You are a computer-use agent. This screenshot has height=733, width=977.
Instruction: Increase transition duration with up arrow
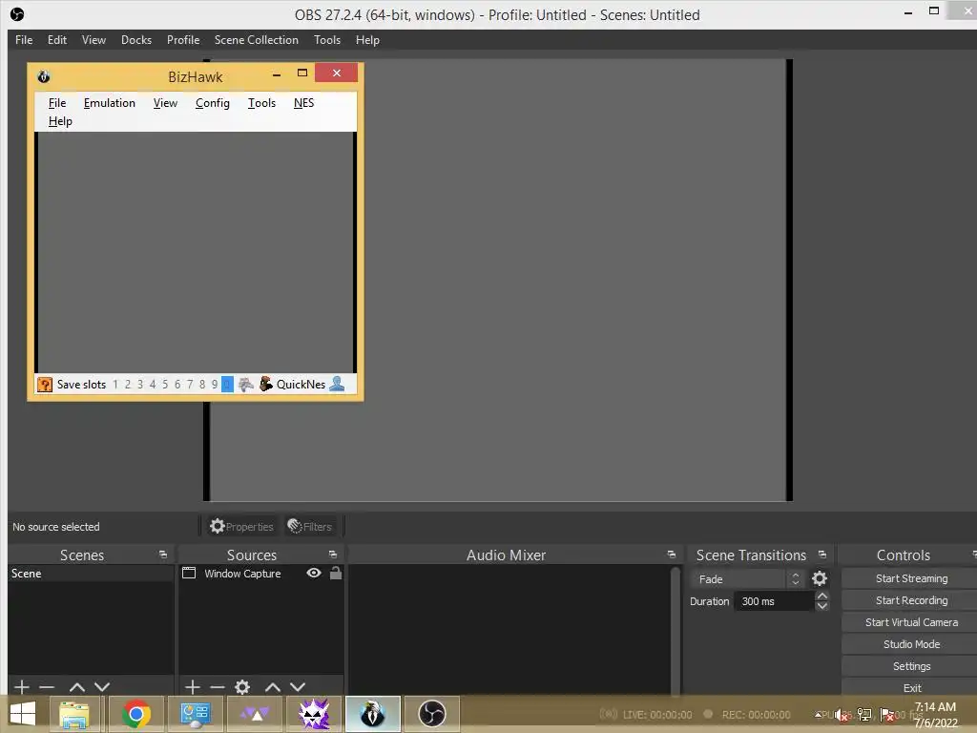pyautogui.click(x=821, y=597)
